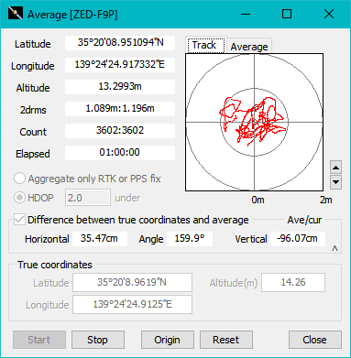Reset the averaging data
This screenshot has height=358, width=351.
coord(226,340)
